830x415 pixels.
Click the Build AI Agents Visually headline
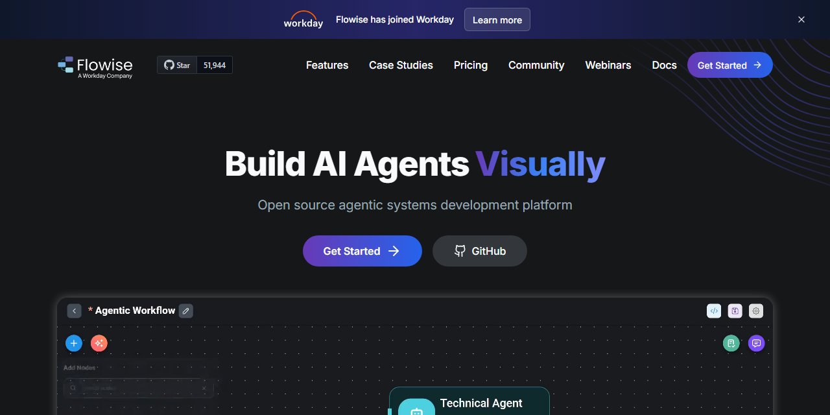415,163
